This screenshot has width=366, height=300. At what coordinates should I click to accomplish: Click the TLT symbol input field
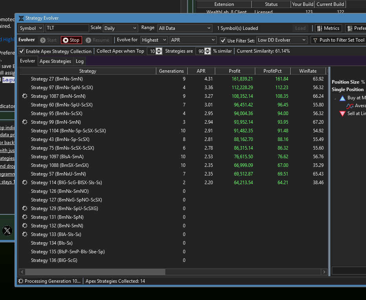[67, 28]
